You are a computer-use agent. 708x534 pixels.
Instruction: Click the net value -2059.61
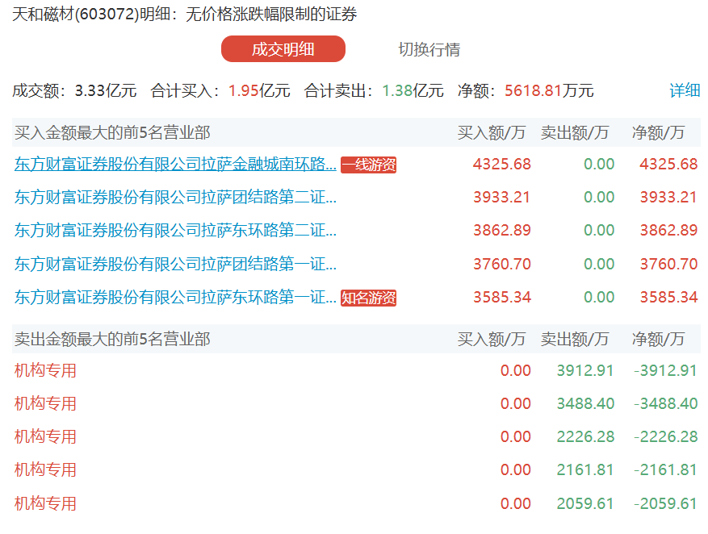coord(665,503)
